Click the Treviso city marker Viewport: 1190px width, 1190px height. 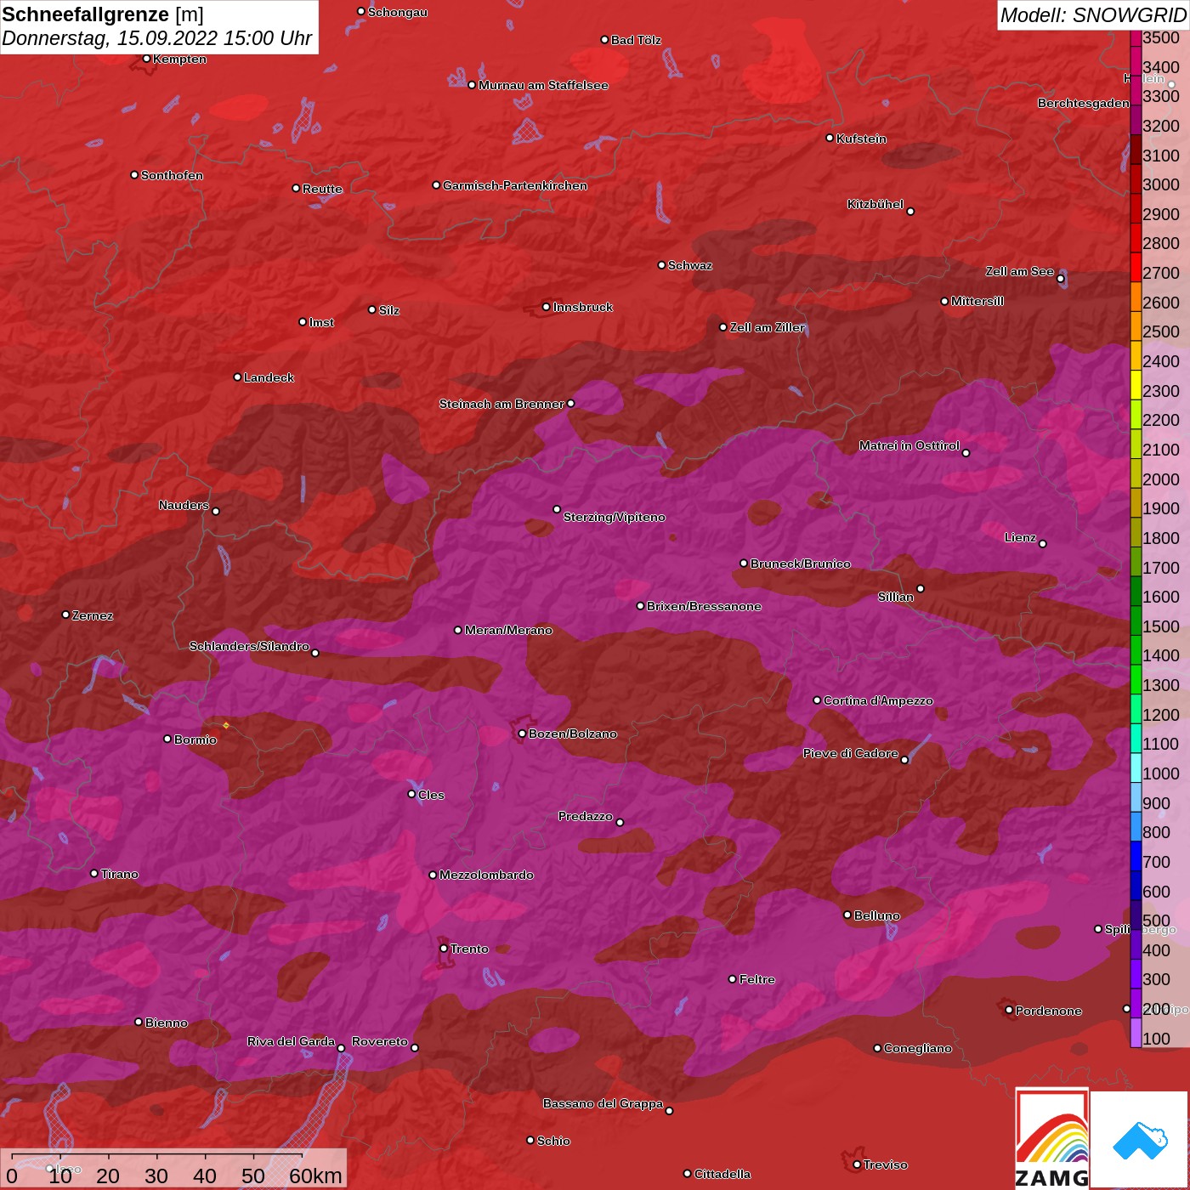coord(857,1164)
